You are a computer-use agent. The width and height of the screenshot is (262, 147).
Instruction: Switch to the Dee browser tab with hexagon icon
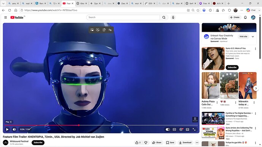(123, 3)
